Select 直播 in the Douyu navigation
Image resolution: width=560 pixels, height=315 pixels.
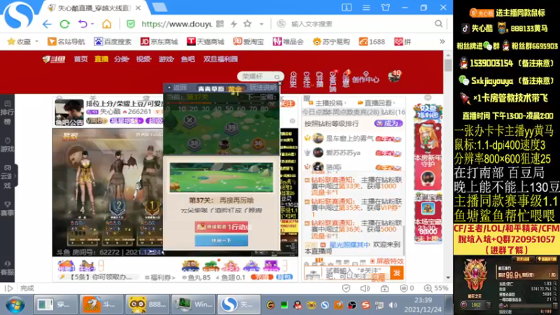pos(101,59)
